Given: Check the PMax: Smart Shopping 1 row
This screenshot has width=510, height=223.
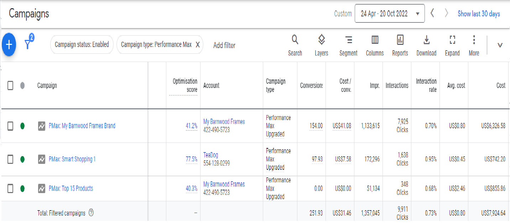Looking at the screenshot, I should point(10,159).
